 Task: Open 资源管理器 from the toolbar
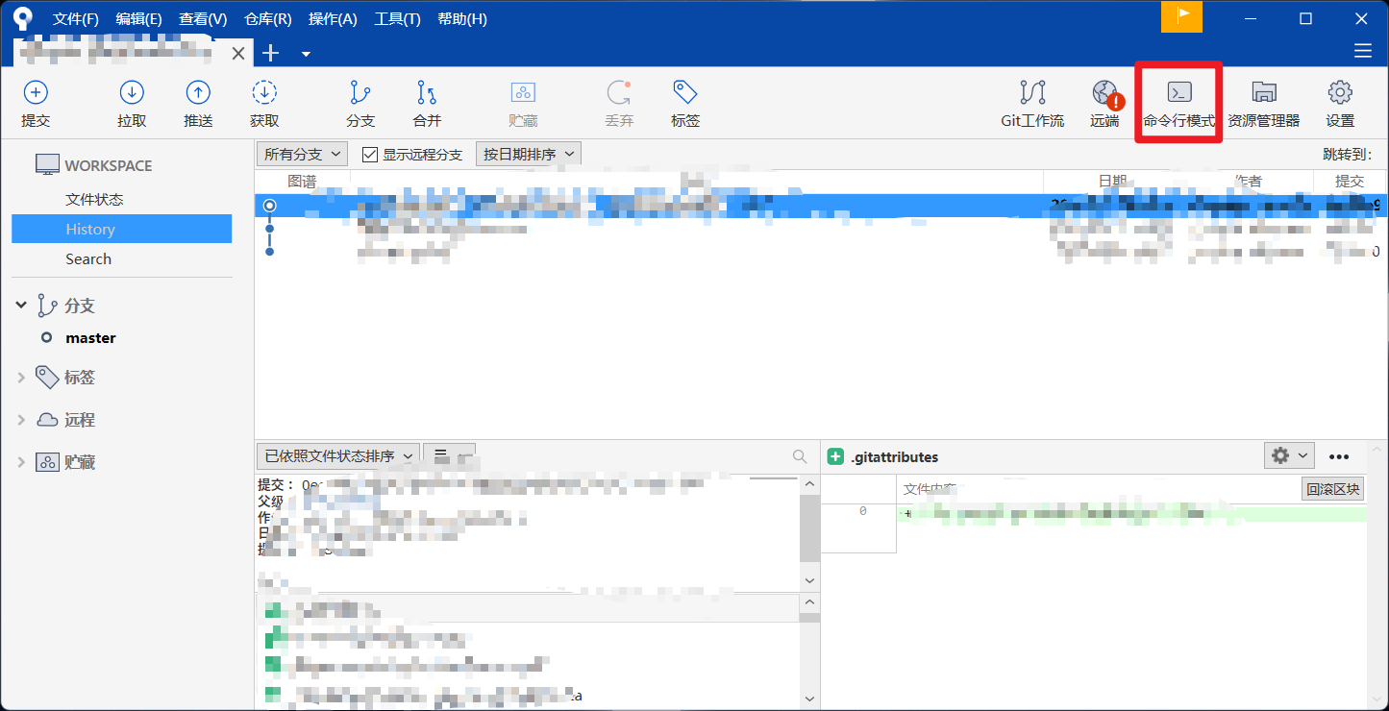(1263, 102)
